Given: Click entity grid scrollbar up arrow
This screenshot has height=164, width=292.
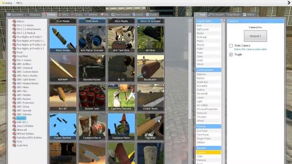Looking at the screenshot, I should pyautogui.click(x=190, y=20).
